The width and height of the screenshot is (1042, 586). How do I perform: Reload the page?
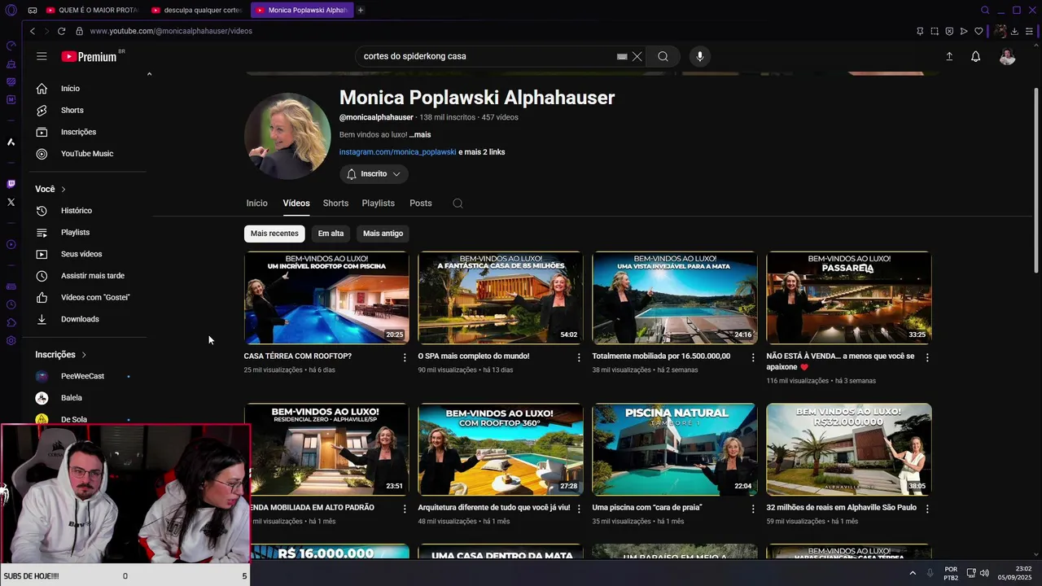pos(61,31)
